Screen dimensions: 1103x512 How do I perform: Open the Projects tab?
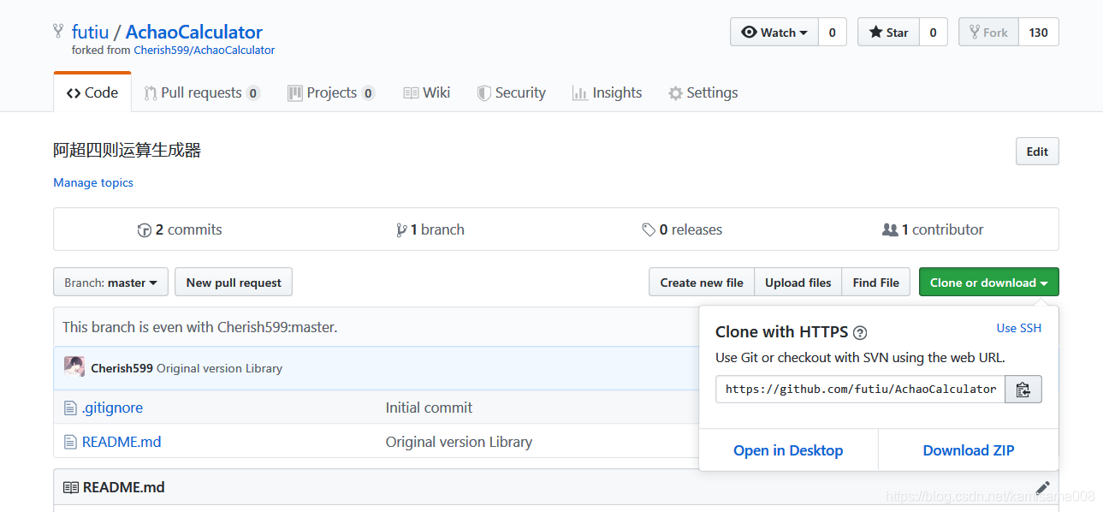pos(331,92)
